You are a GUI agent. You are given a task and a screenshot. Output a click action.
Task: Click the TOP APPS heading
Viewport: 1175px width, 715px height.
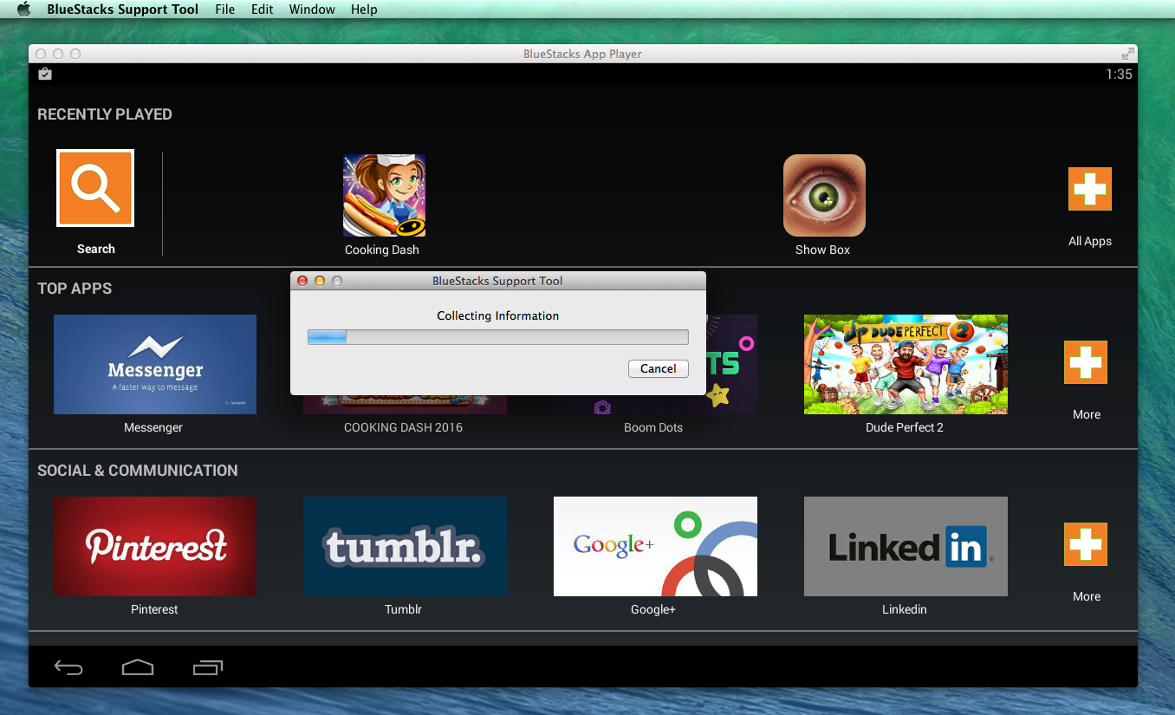(75, 289)
